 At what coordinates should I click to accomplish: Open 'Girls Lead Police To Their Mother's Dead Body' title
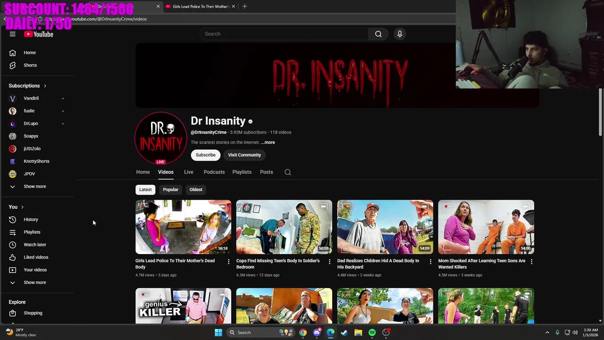pyautogui.click(x=175, y=263)
